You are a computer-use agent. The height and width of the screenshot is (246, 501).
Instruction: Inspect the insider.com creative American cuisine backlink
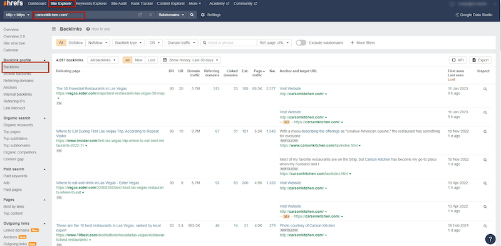tap(485, 131)
